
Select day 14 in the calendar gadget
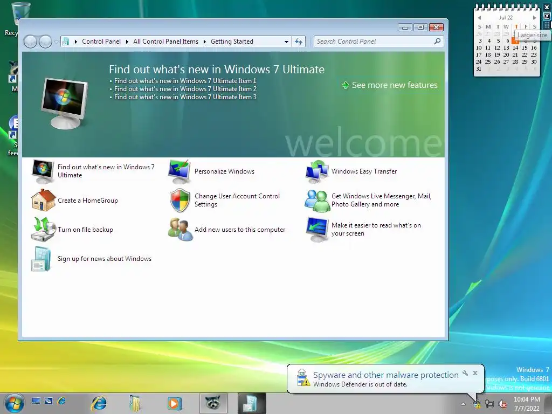coord(515,47)
